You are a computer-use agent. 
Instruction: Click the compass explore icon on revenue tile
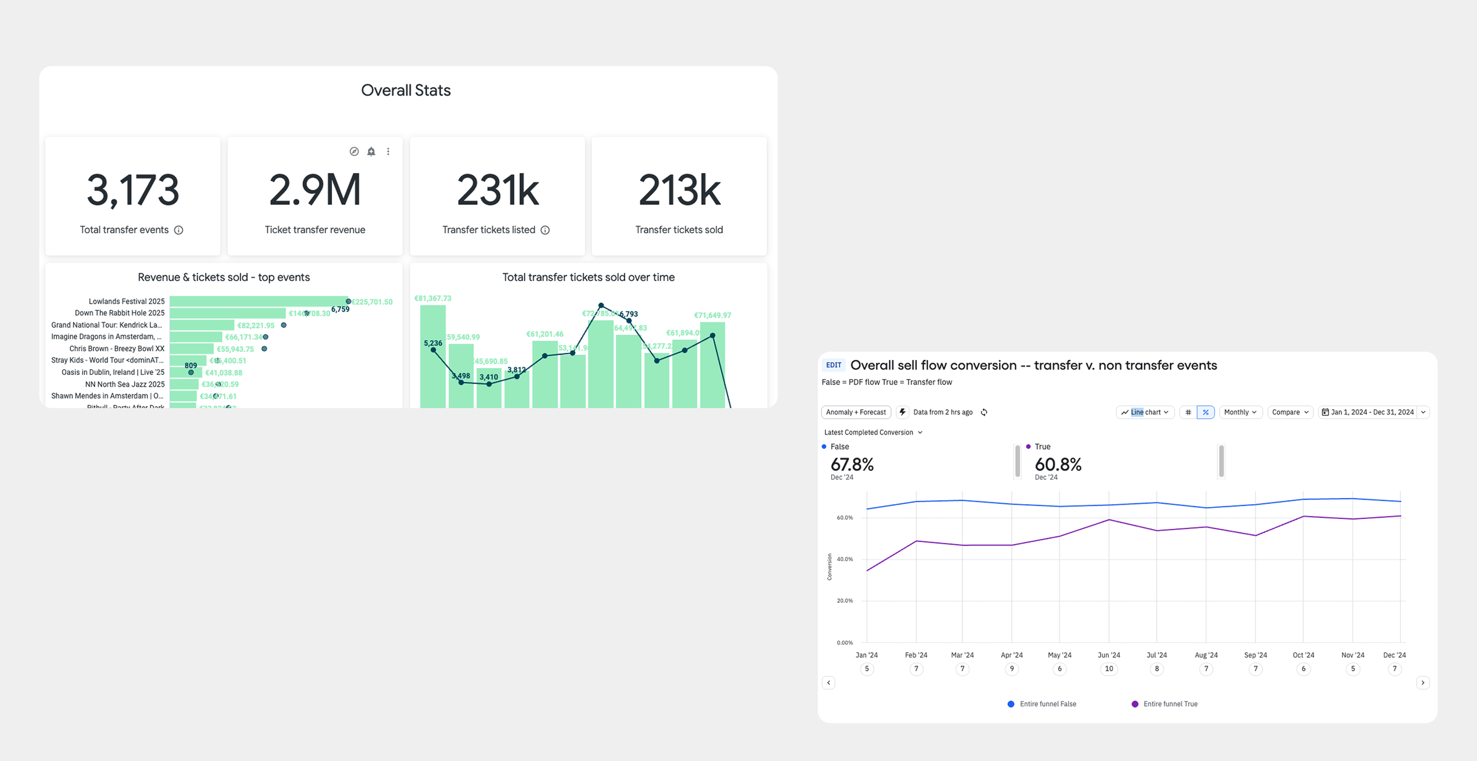coord(354,152)
